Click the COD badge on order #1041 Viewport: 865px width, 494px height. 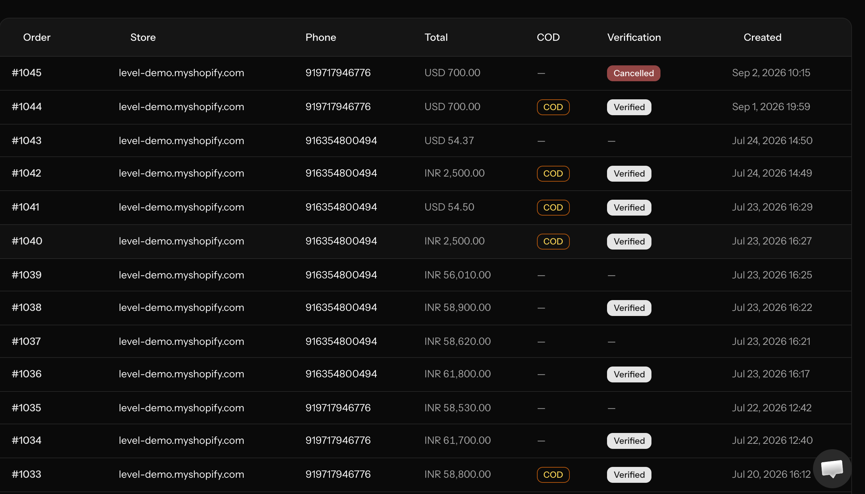click(553, 208)
